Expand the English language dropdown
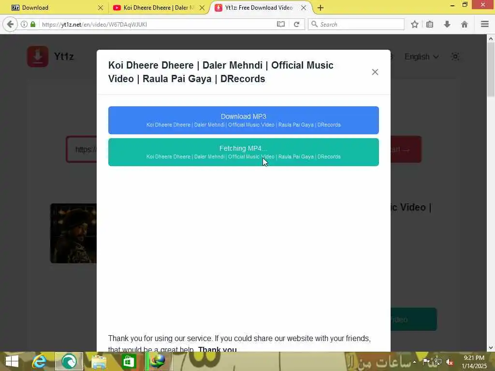Viewport: 495px width, 371px height. [x=422, y=57]
